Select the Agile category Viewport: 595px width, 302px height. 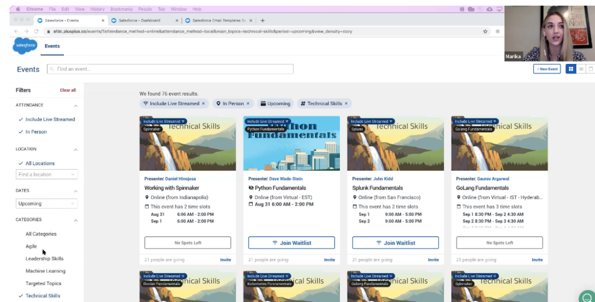coord(31,246)
